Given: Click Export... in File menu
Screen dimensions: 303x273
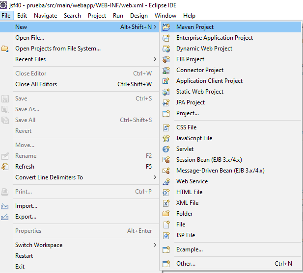Looking at the screenshot, I should point(26,217).
